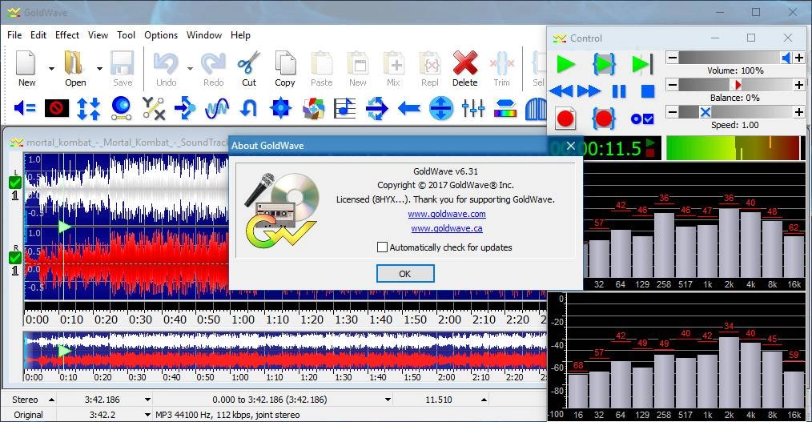Pause playback in the Control window

(x=619, y=91)
